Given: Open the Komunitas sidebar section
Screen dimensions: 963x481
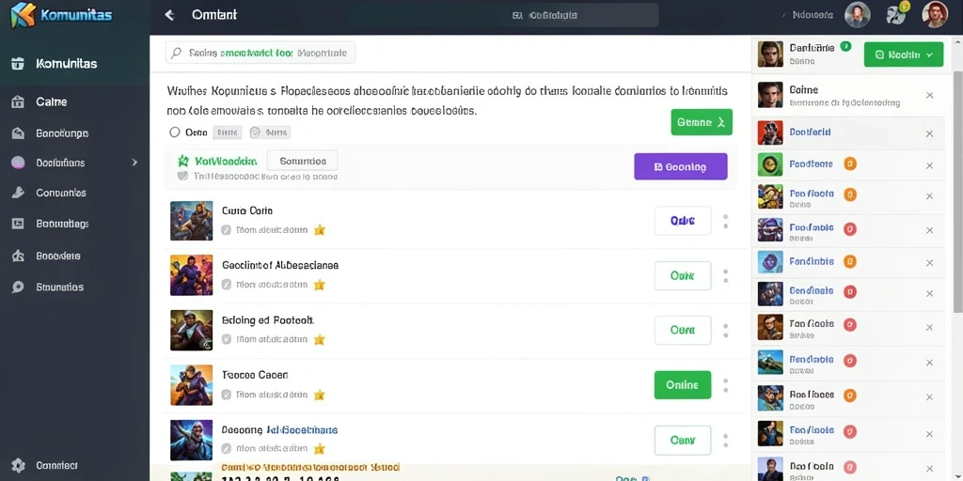Looking at the screenshot, I should [x=74, y=63].
